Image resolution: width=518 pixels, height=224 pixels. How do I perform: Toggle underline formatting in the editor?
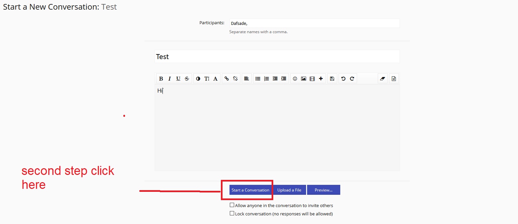[178, 79]
